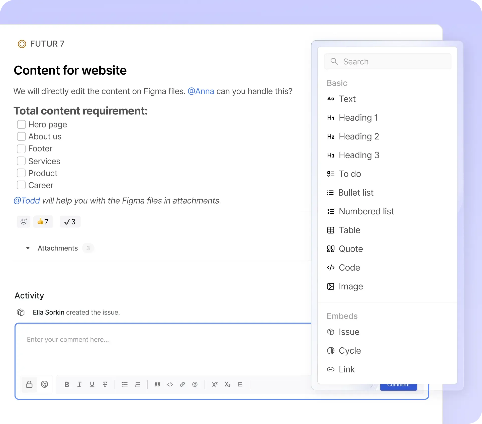Open the add reaction emoji picker
The image size is (482, 424).
[x=24, y=222]
